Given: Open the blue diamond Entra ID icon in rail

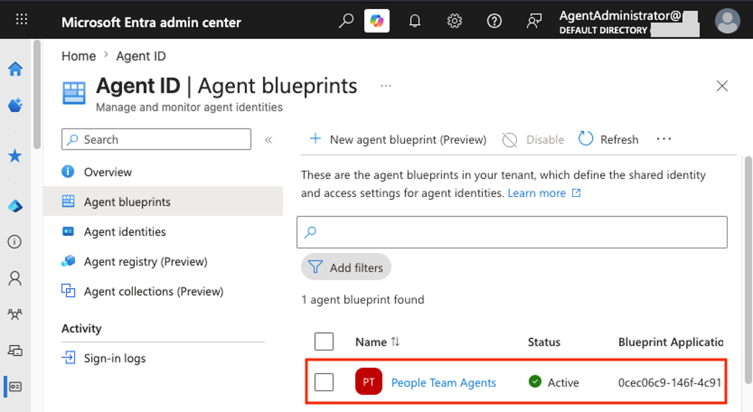Looking at the screenshot, I should tap(15, 206).
